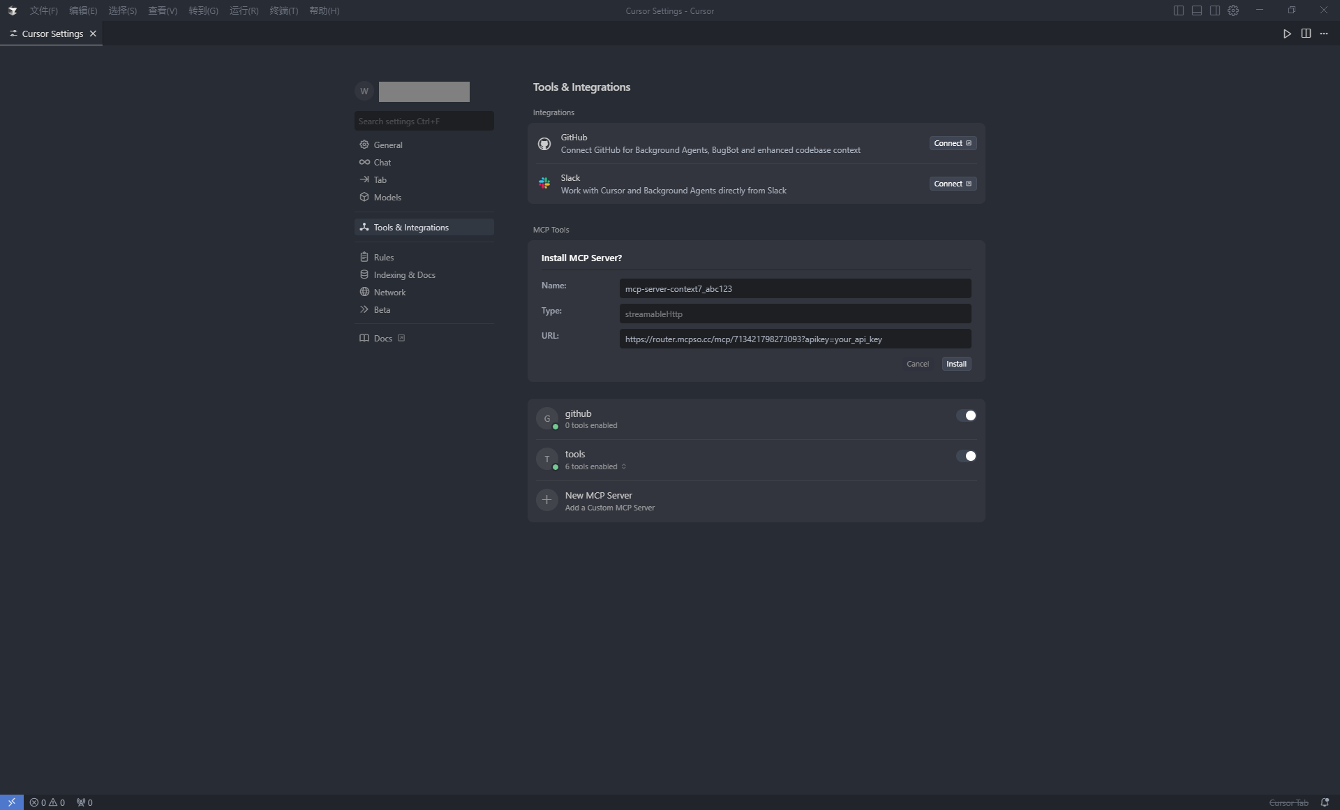Open the 转到(G) menu
This screenshot has height=810, width=1340.
coord(203,10)
